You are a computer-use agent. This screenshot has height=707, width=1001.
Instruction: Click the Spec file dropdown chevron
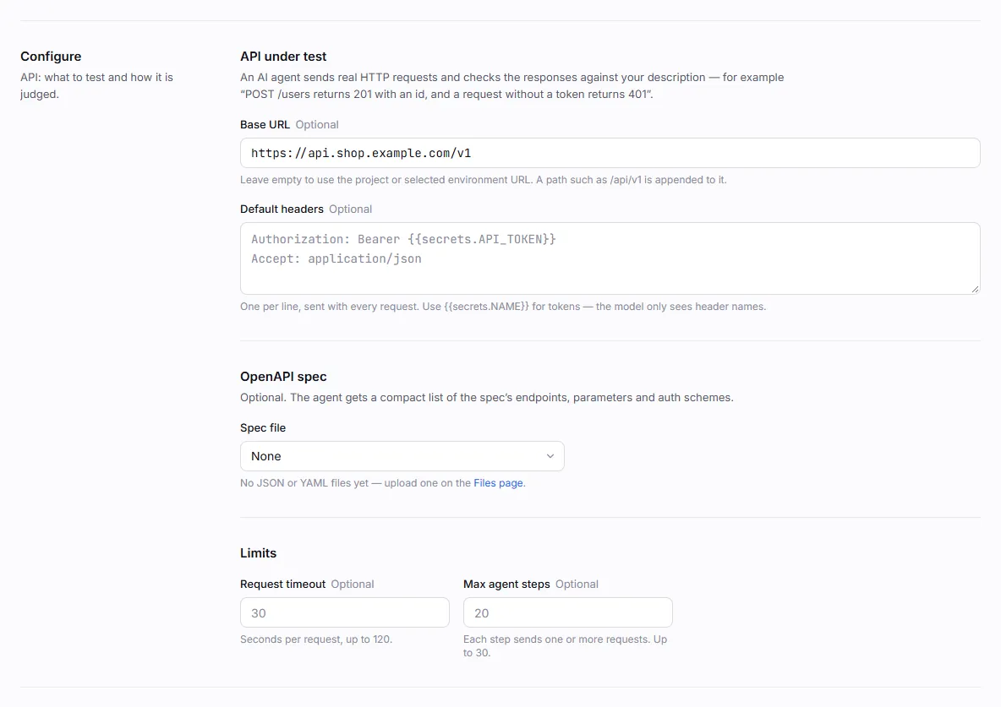coord(550,456)
